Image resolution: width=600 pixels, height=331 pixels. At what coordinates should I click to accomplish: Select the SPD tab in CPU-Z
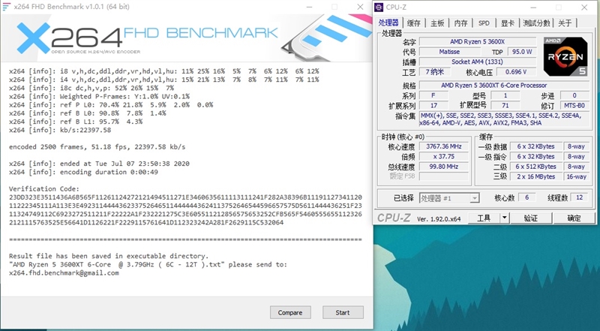click(484, 23)
